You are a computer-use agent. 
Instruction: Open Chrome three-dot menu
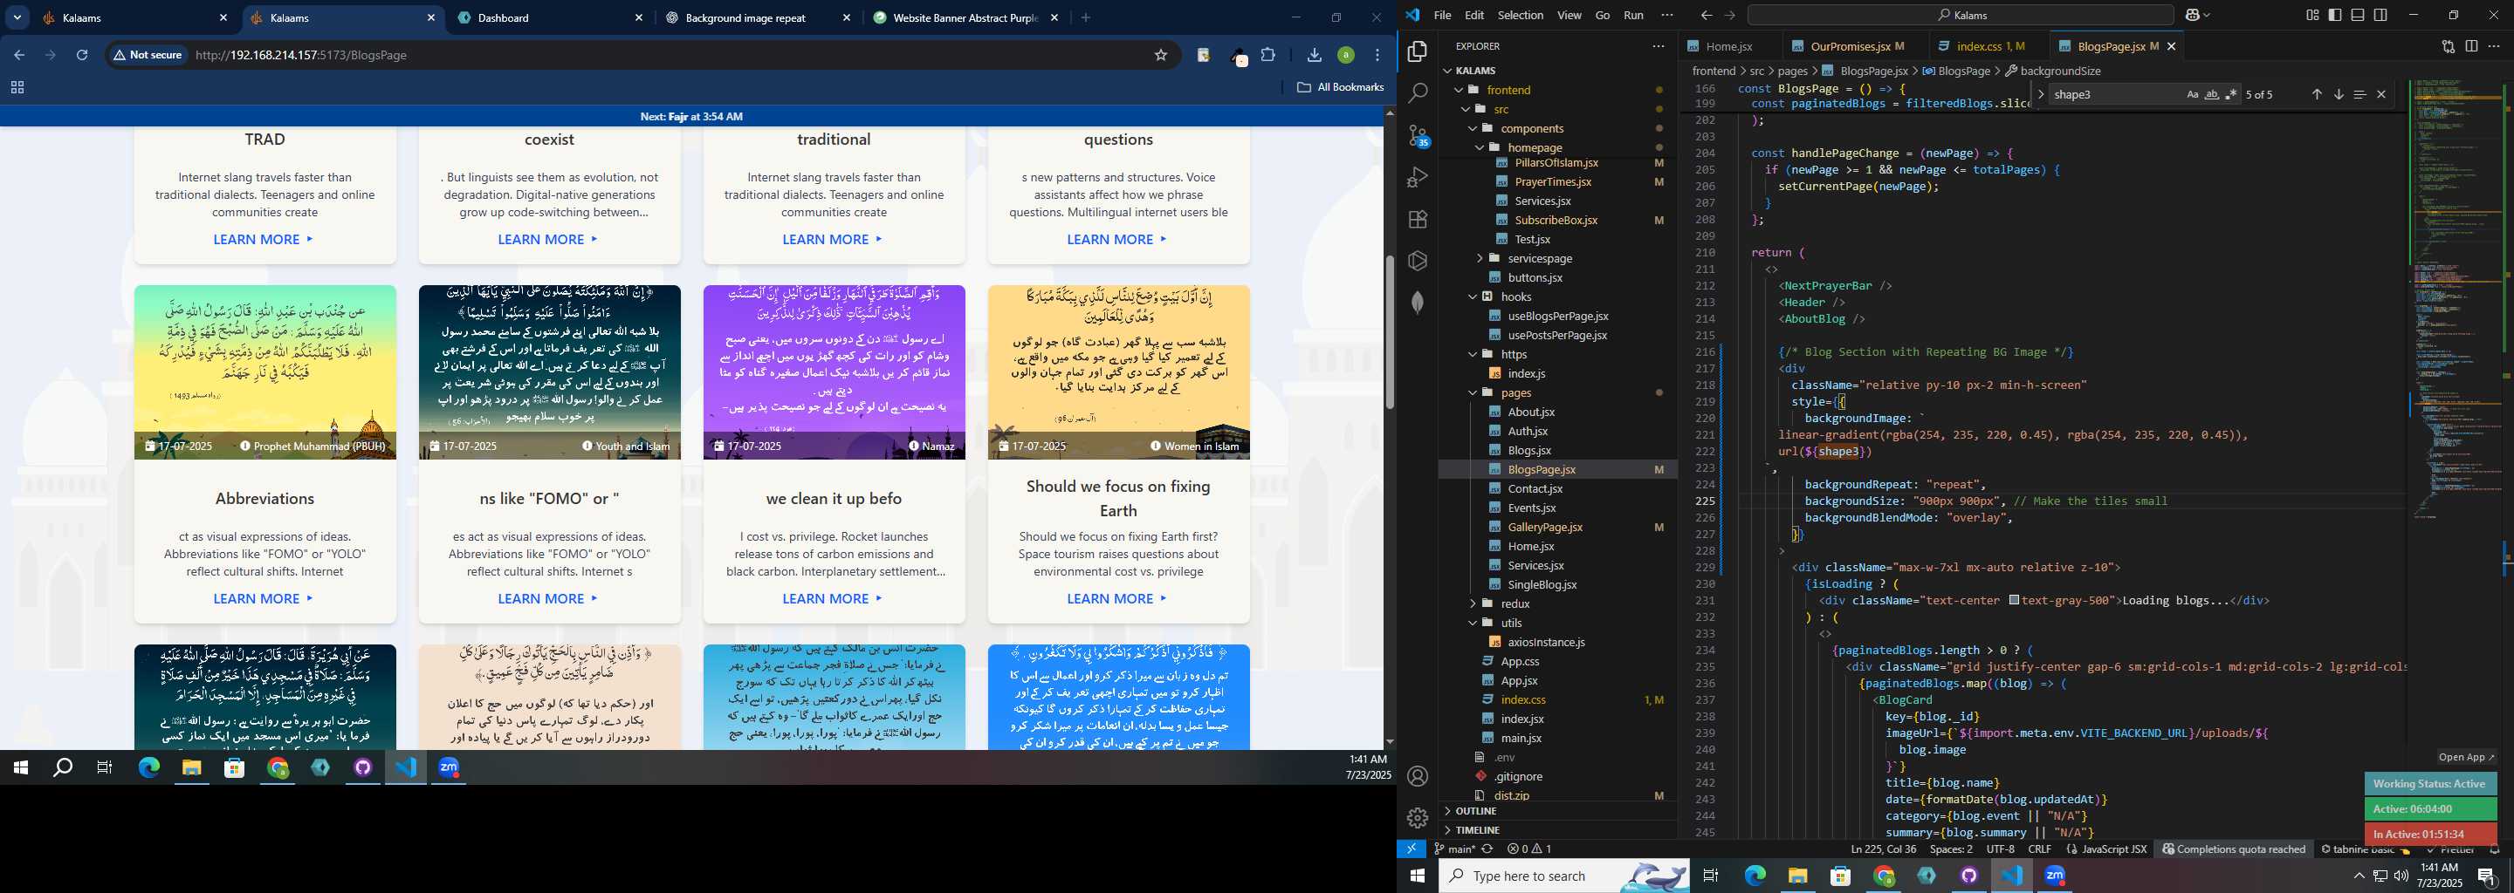coord(1377,56)
